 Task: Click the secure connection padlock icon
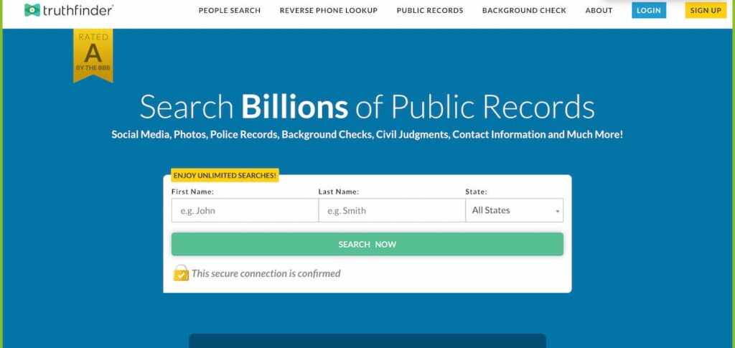pos(181,273)
